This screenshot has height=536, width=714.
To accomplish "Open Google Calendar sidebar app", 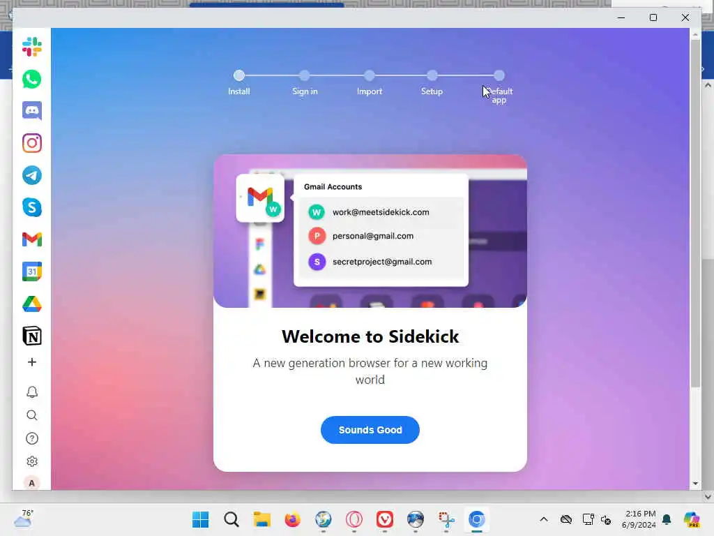I will click(x=32, y=271).
